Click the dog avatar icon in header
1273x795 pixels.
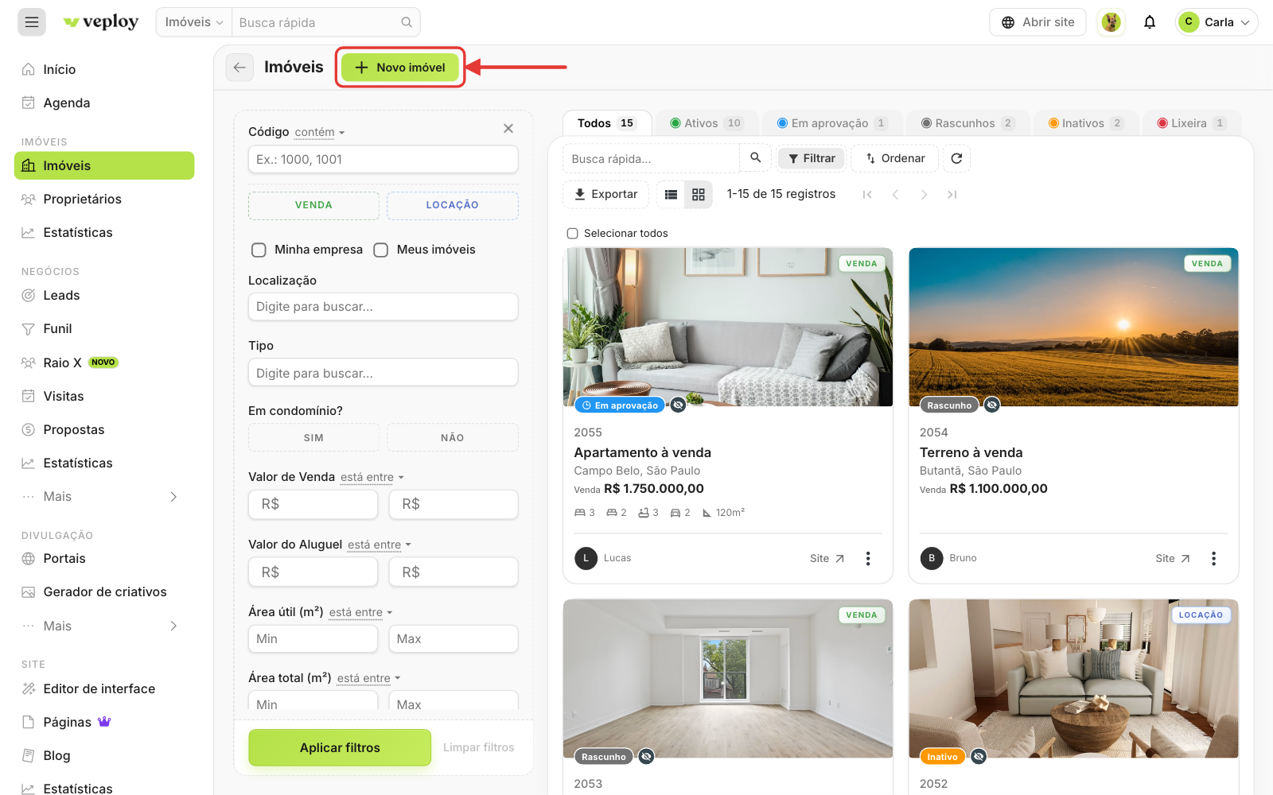tap(1111, 22)
